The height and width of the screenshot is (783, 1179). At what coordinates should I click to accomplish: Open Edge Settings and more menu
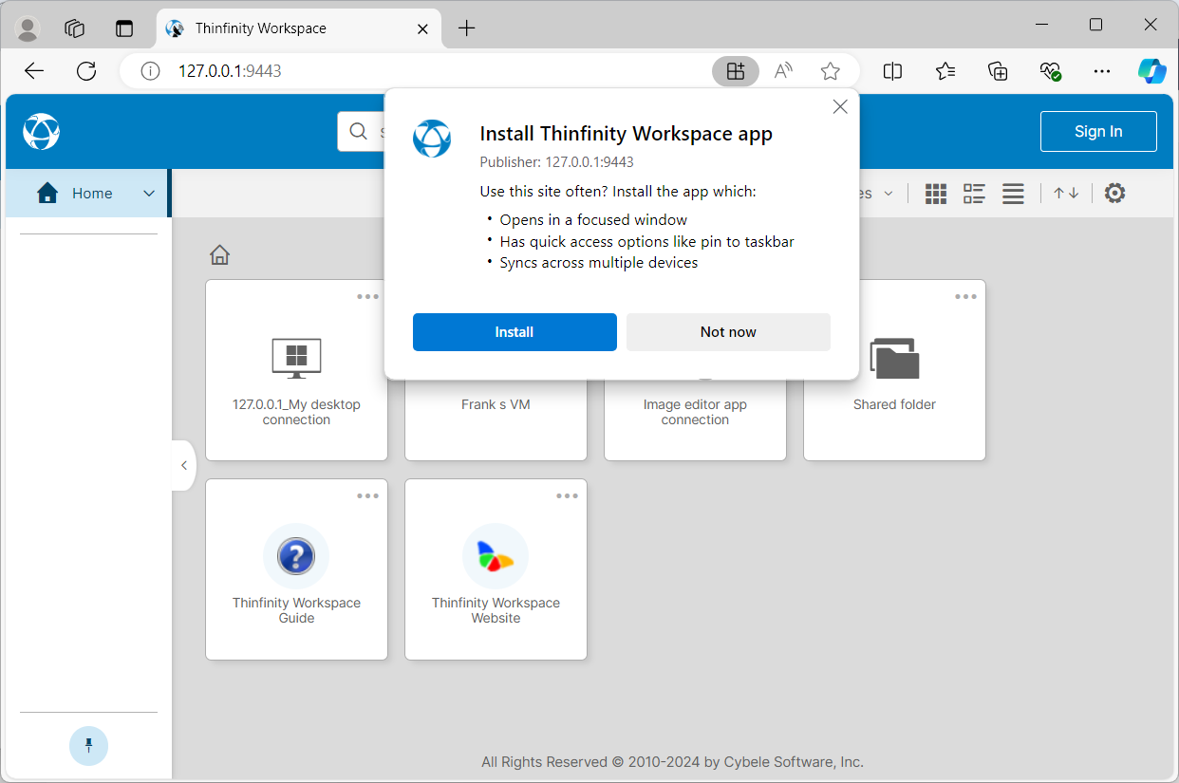[x=1101, y=71]
